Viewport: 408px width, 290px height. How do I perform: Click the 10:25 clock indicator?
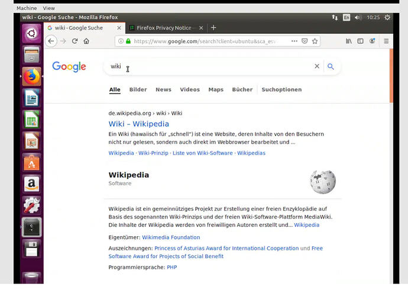pos(373,17)
